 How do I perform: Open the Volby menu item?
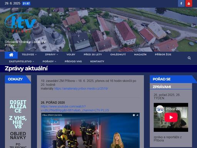coord(71,54)
